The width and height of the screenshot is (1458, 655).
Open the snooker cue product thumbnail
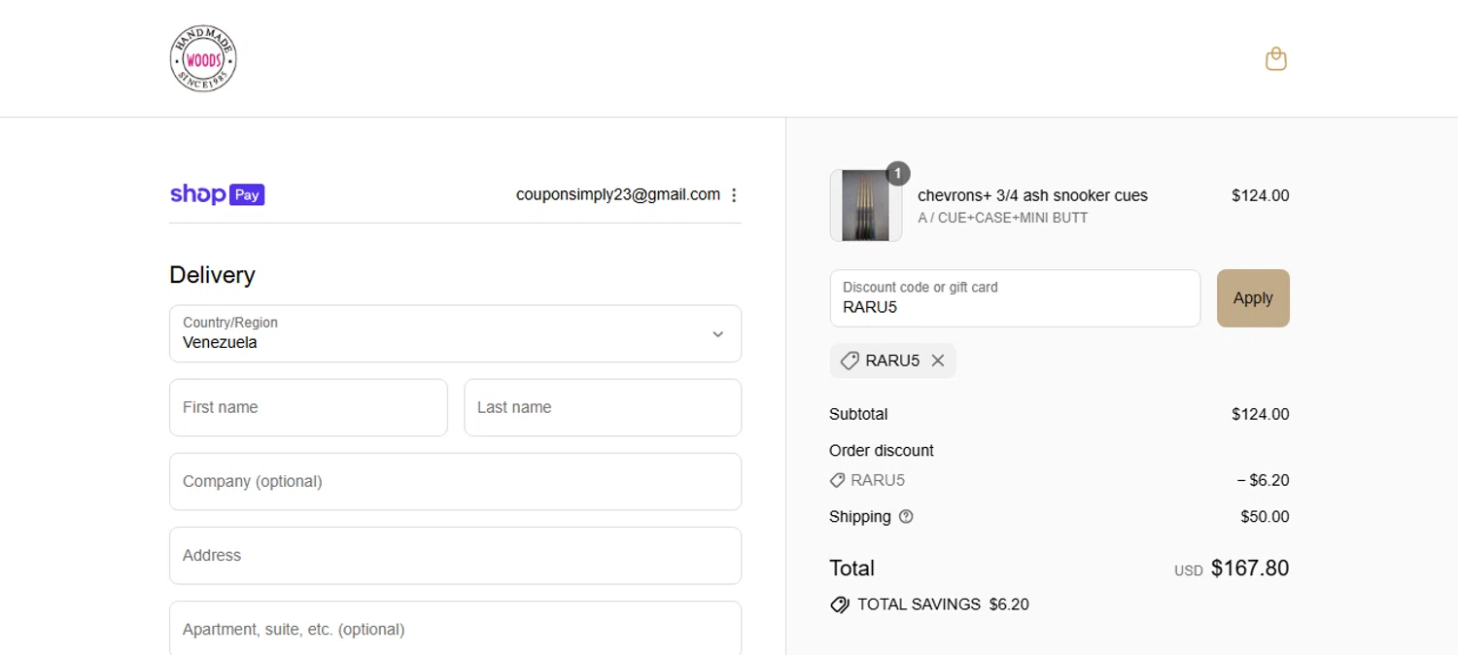click(865, 205)
